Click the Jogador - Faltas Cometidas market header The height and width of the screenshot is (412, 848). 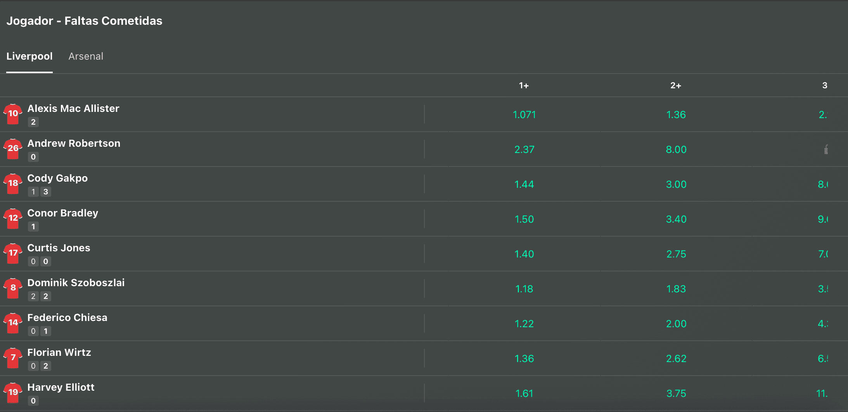point(84,21)
